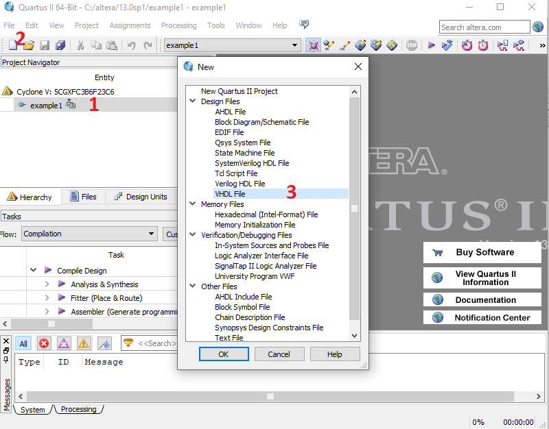The image size is (549, 429).
Task: Open the Assignments menu
Action: click(x=130, y=25)
